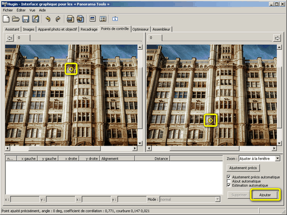Open the Zoom dropdown Ajuster à la fenêtre
This screenshot has width=287, height=215.
click(259, 158)
